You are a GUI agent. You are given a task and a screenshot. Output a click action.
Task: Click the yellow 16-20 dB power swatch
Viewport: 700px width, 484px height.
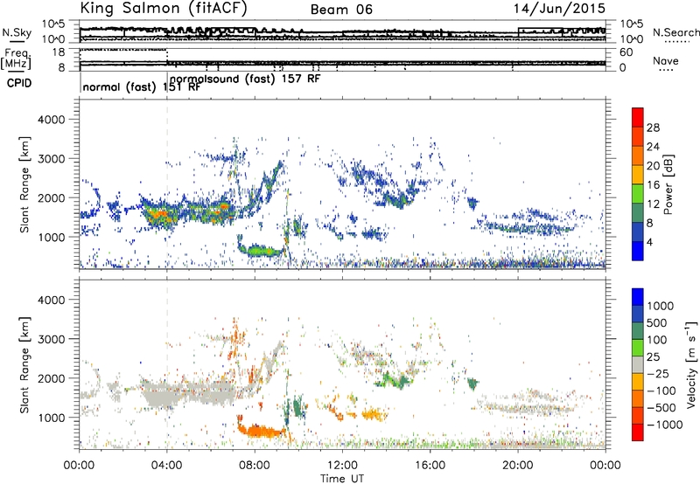point(638,174)
